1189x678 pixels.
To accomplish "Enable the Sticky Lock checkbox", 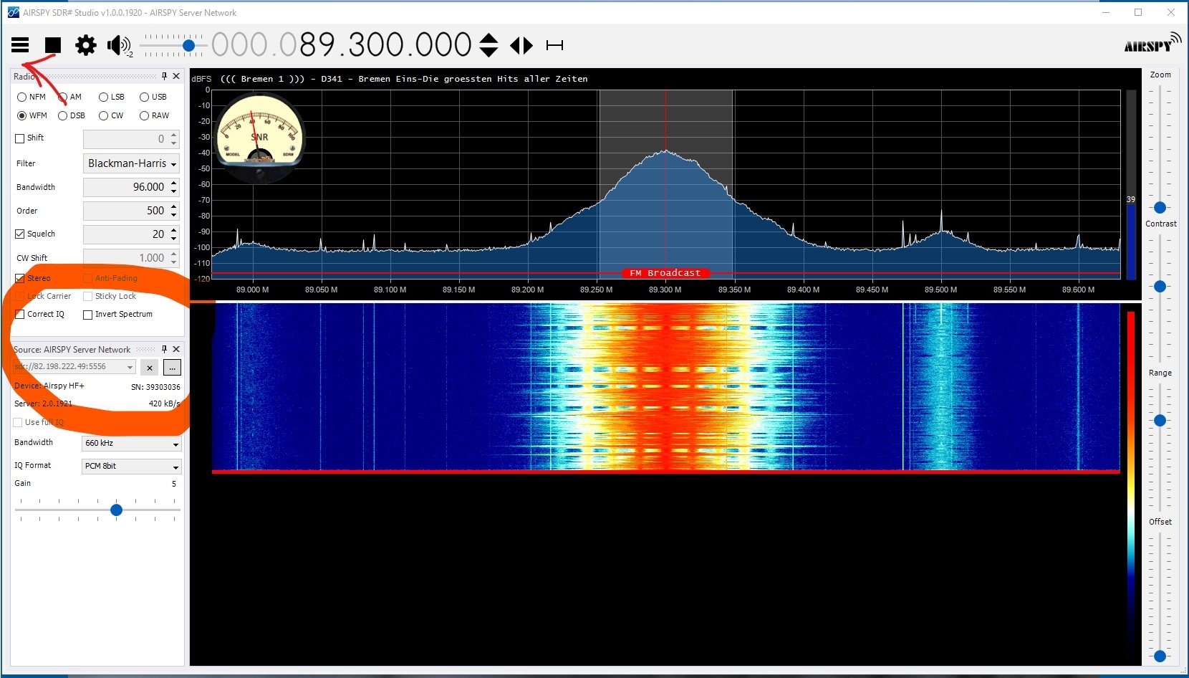I will click(87, 296).
